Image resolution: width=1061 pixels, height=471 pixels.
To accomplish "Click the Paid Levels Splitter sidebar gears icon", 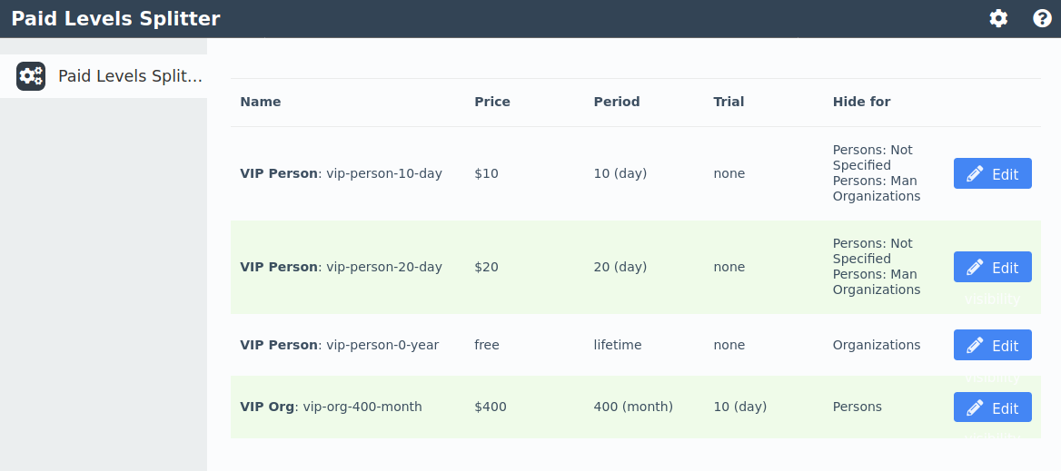I will (31, 76).
